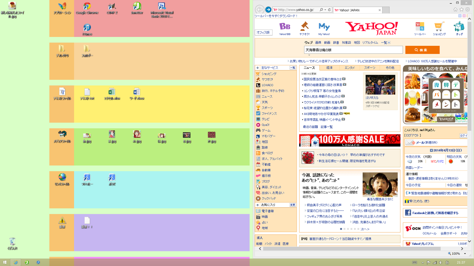Refresh the page in Internet Explorer
The image size is (474, 266).
pos(329,10)
